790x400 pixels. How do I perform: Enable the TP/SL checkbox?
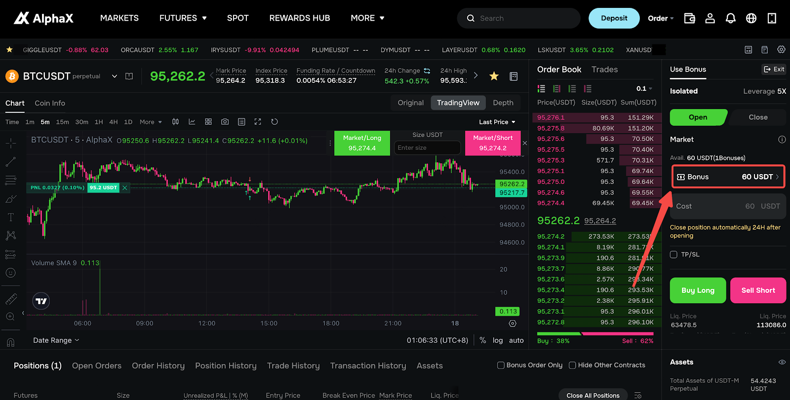coord(673,255)
